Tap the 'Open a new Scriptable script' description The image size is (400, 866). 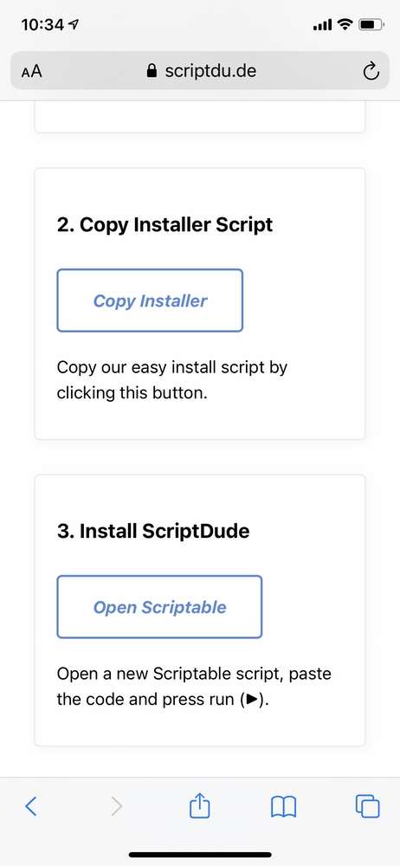coord(194,687)
